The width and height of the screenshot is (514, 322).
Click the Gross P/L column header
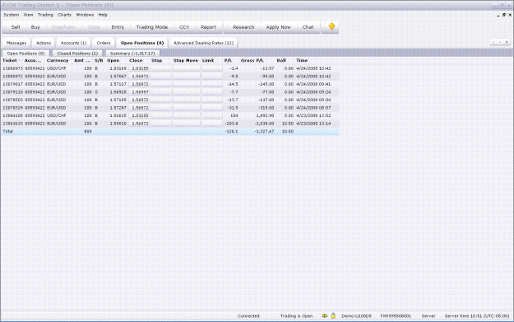click(x=252, y=60)
